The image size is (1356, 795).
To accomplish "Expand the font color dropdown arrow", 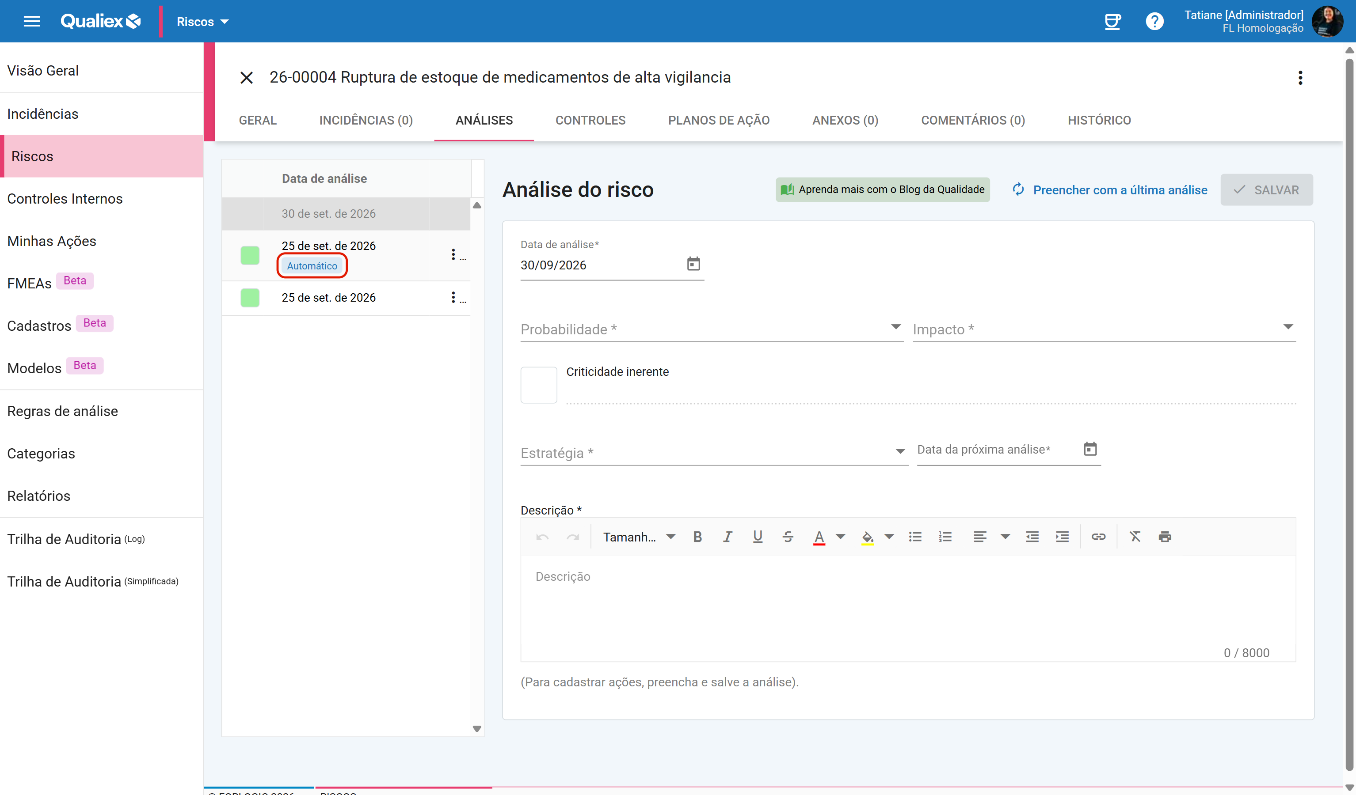I will [841, 536].
